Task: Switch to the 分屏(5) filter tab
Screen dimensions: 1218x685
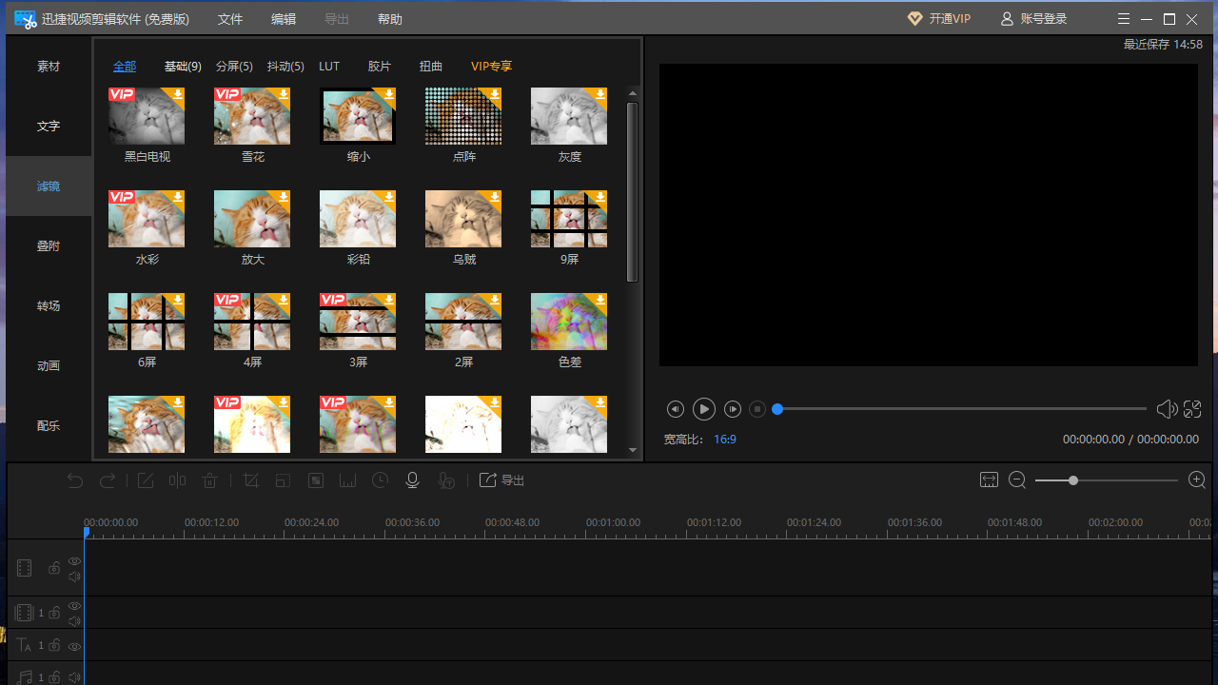Action: [x=234, y=67]
